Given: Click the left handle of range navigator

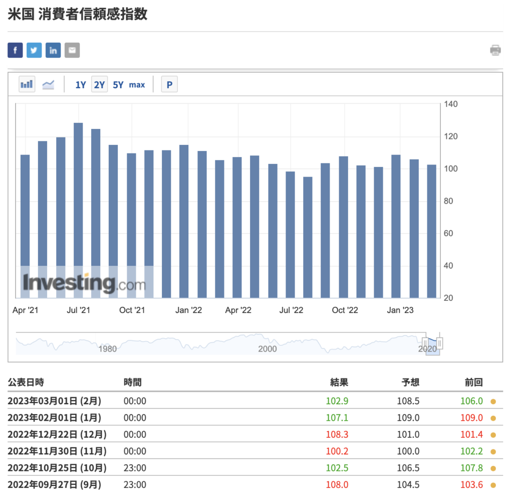Looking at the screenshot, I should [425, 343].
